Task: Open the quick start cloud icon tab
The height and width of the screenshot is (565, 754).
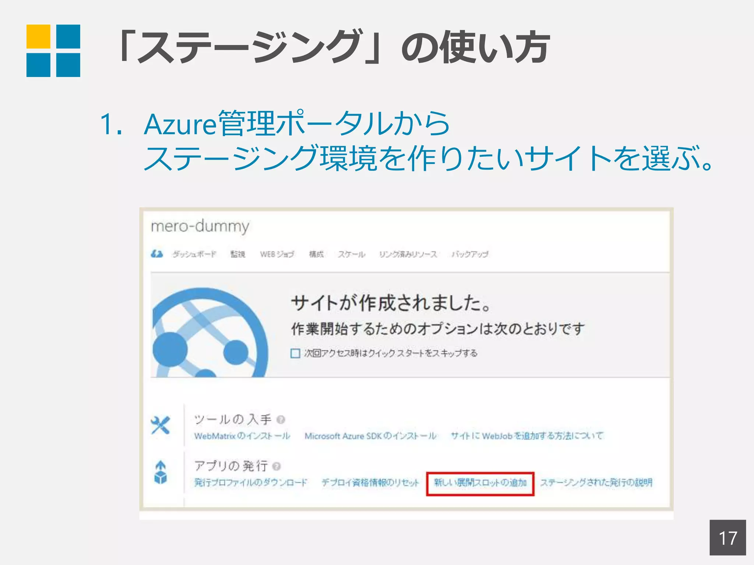Action: [157, 254]
